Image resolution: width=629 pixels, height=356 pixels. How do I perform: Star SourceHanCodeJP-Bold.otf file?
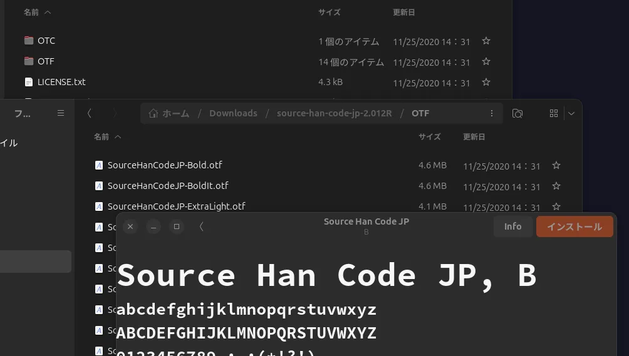click(556, 165)
